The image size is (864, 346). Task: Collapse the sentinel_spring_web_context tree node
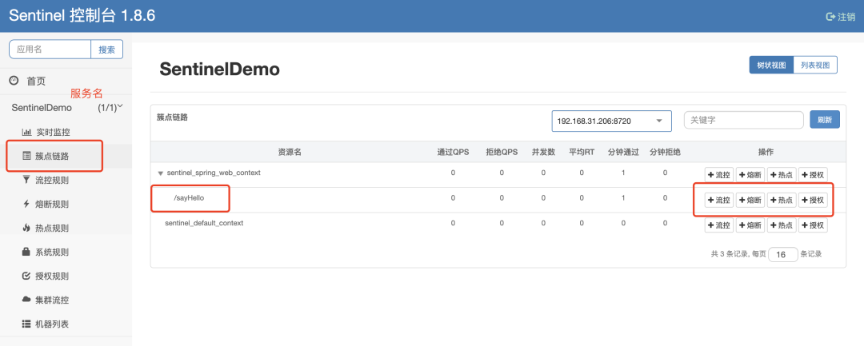point(160,173)
